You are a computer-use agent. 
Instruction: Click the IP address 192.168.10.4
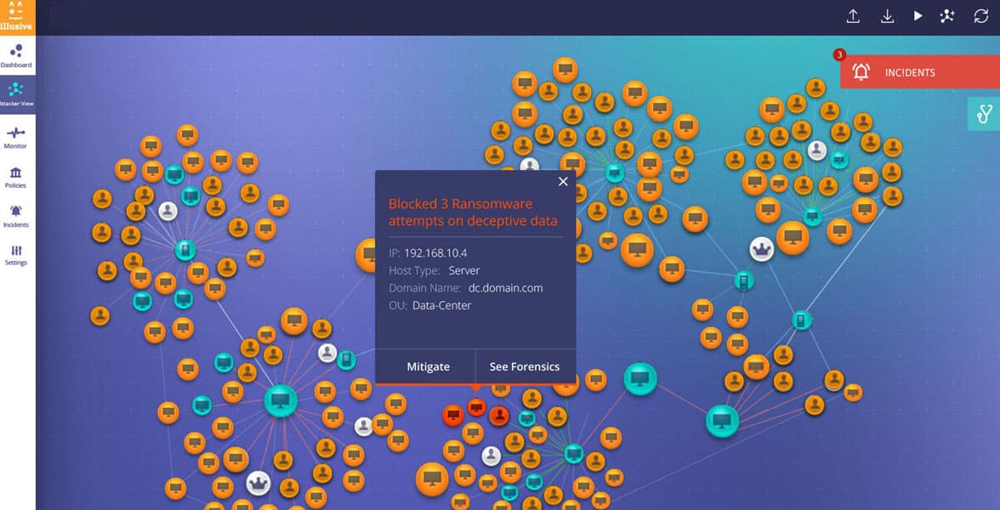(x=435, y=253)
